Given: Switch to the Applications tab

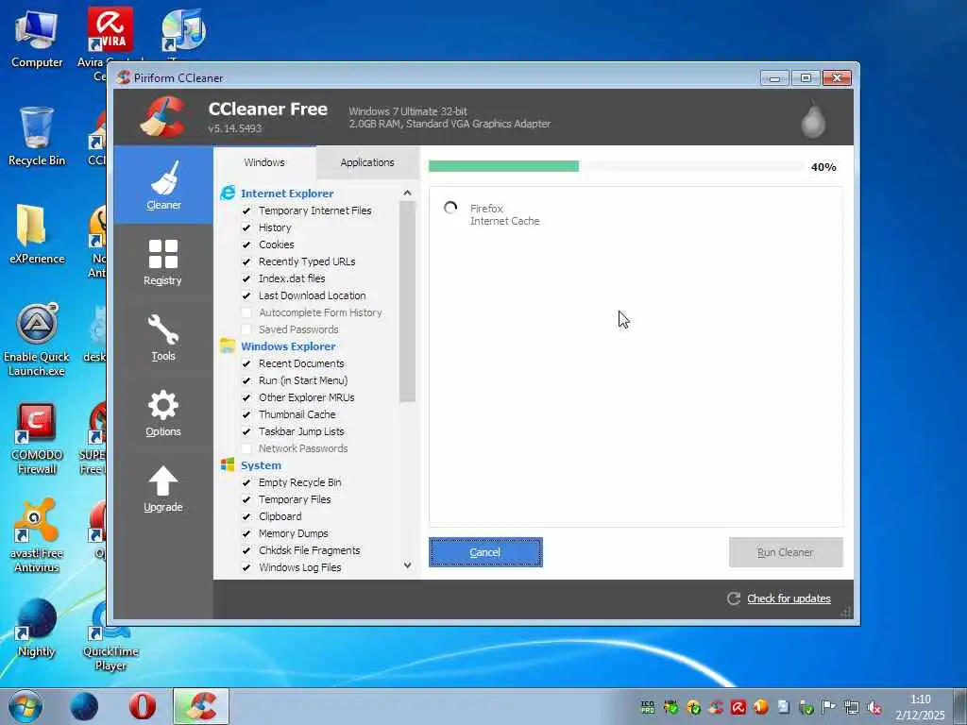Looking at the screenshot, I should (367, 162).
